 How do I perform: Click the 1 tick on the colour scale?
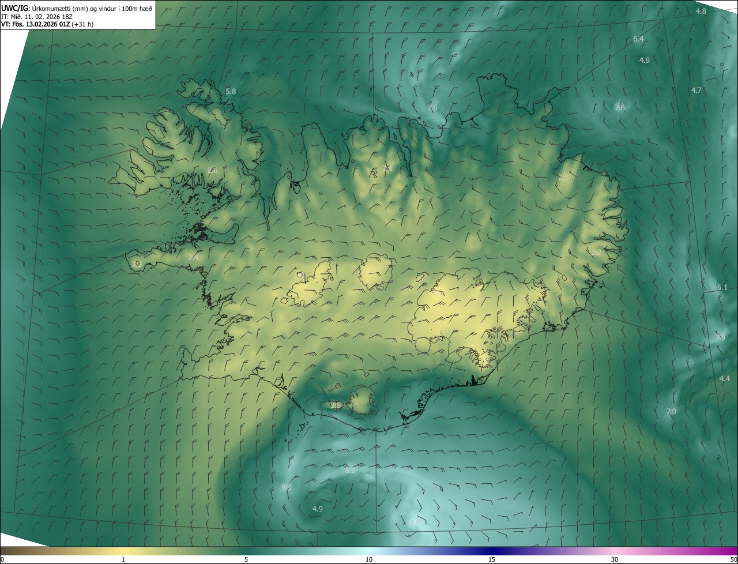(x=123, y=559)
